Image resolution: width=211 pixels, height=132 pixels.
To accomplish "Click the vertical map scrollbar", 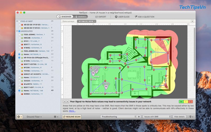I will (x=194, y=56).
